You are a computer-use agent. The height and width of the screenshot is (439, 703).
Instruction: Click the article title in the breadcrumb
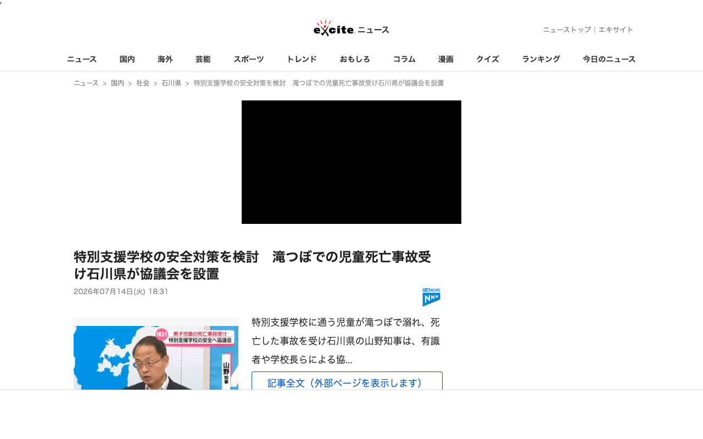click(x=319, y=83)
